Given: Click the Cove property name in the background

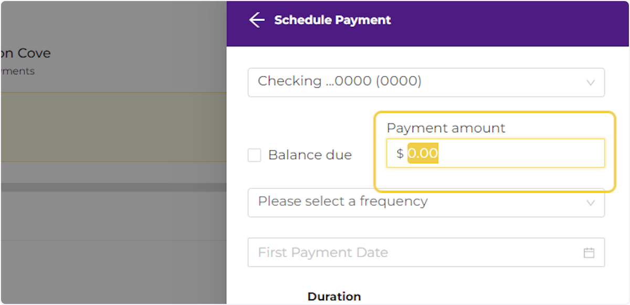Looking at the screenshot, I should coord(25,53).
